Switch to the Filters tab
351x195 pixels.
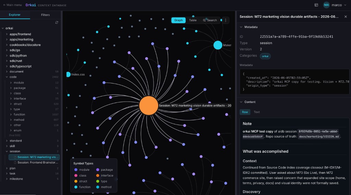pyautogui.click(x=46, y=15)
